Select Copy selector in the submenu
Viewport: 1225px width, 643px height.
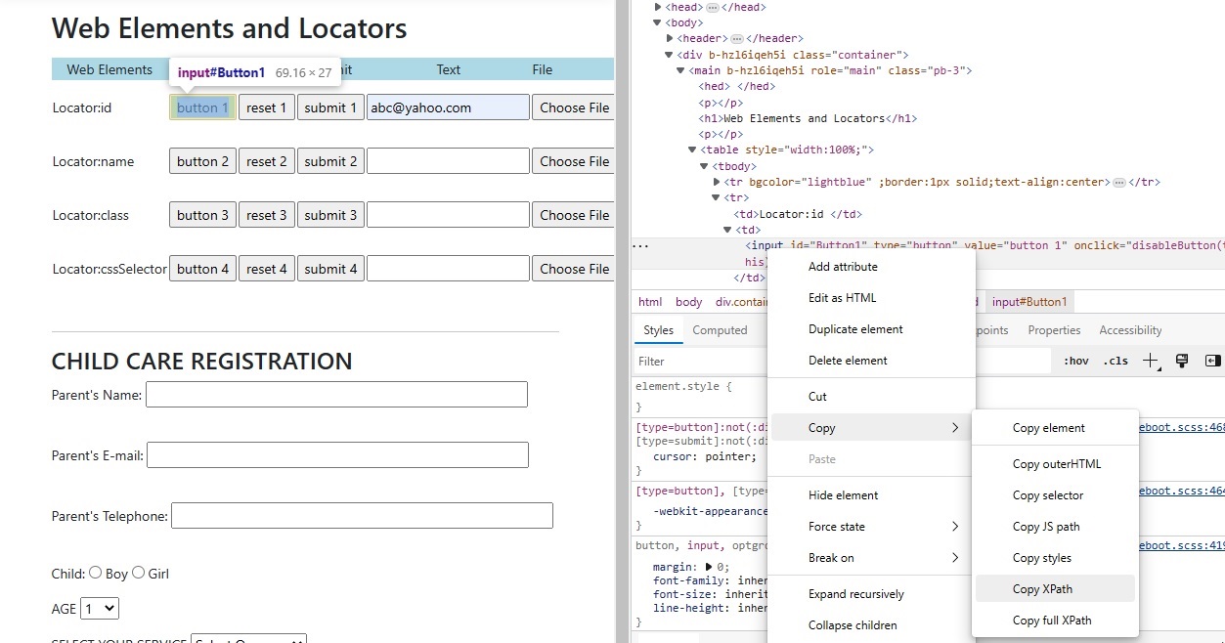[1055, 495]
